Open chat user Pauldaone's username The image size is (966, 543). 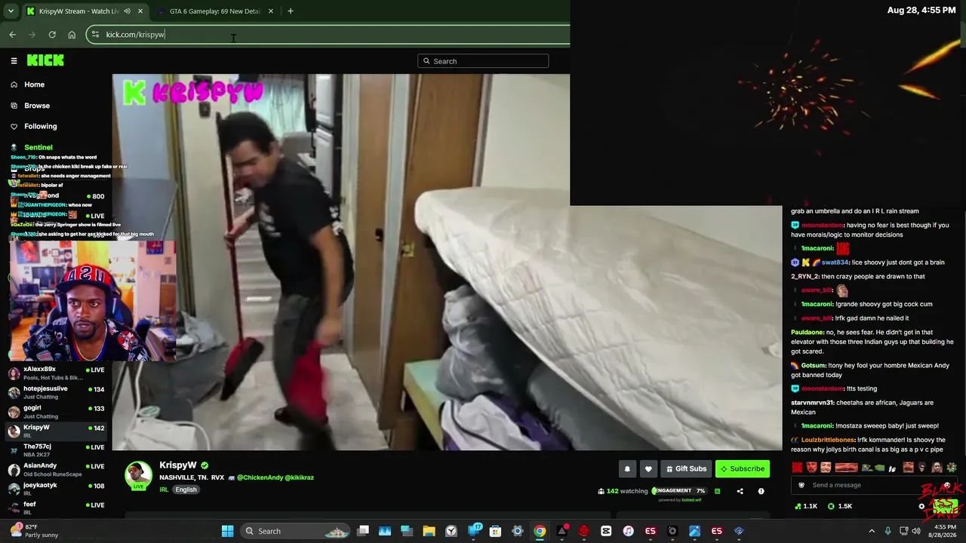pyautogui.click(x=808, y=333)
